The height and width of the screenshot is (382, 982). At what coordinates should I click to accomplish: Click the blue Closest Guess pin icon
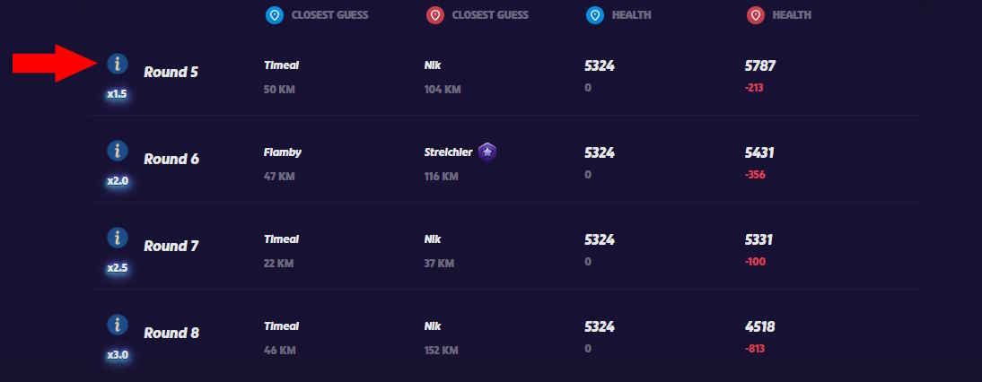[275, 15]
